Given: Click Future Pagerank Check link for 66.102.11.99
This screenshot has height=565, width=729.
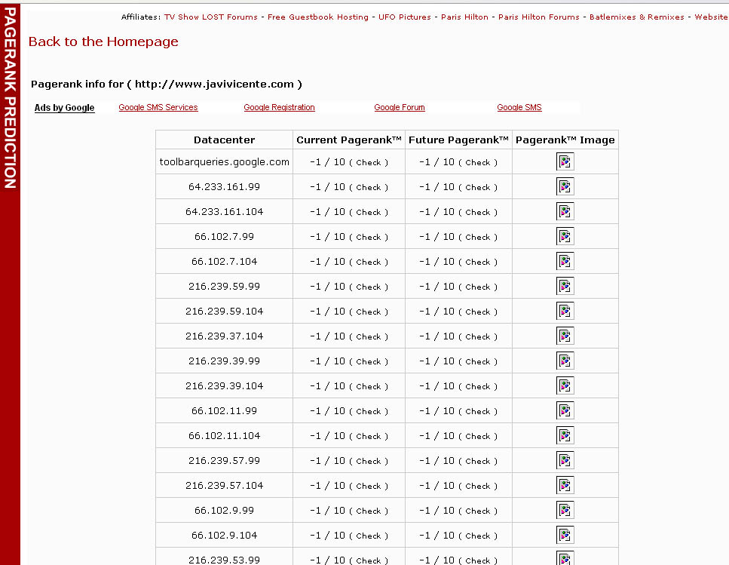Looking at the screenshot, I should pyautogui.click(x=477, y=412).
